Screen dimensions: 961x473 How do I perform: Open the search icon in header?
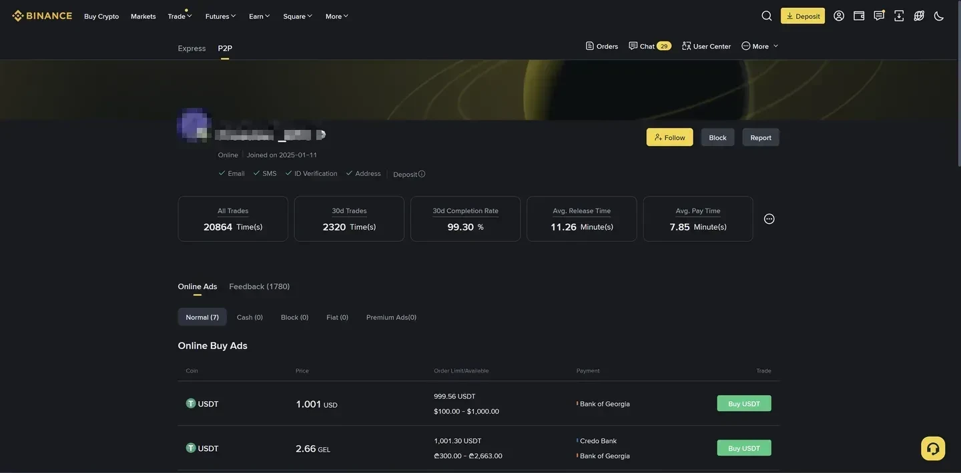coord(767,16)
